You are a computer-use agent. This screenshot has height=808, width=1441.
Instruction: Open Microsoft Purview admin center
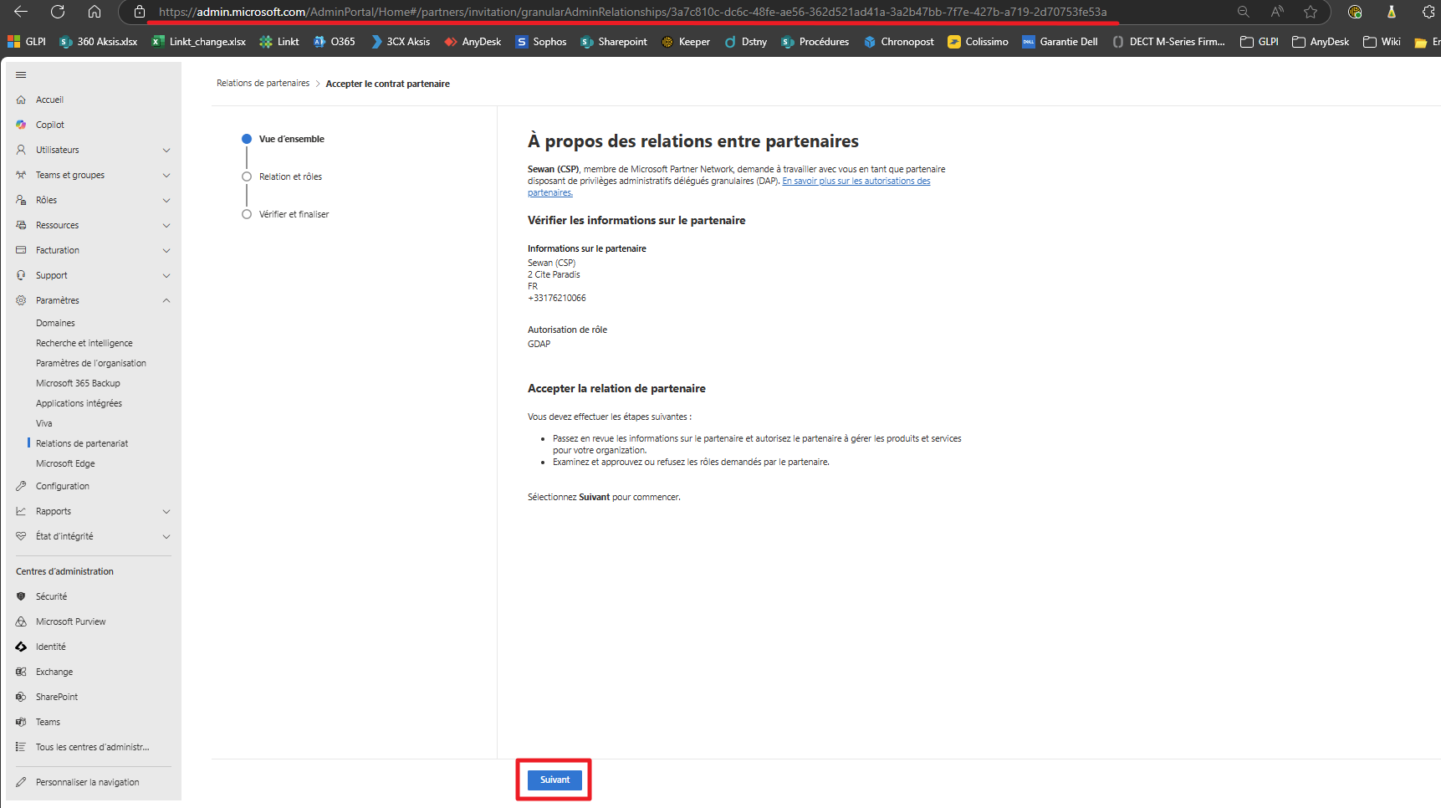point(71,621)
